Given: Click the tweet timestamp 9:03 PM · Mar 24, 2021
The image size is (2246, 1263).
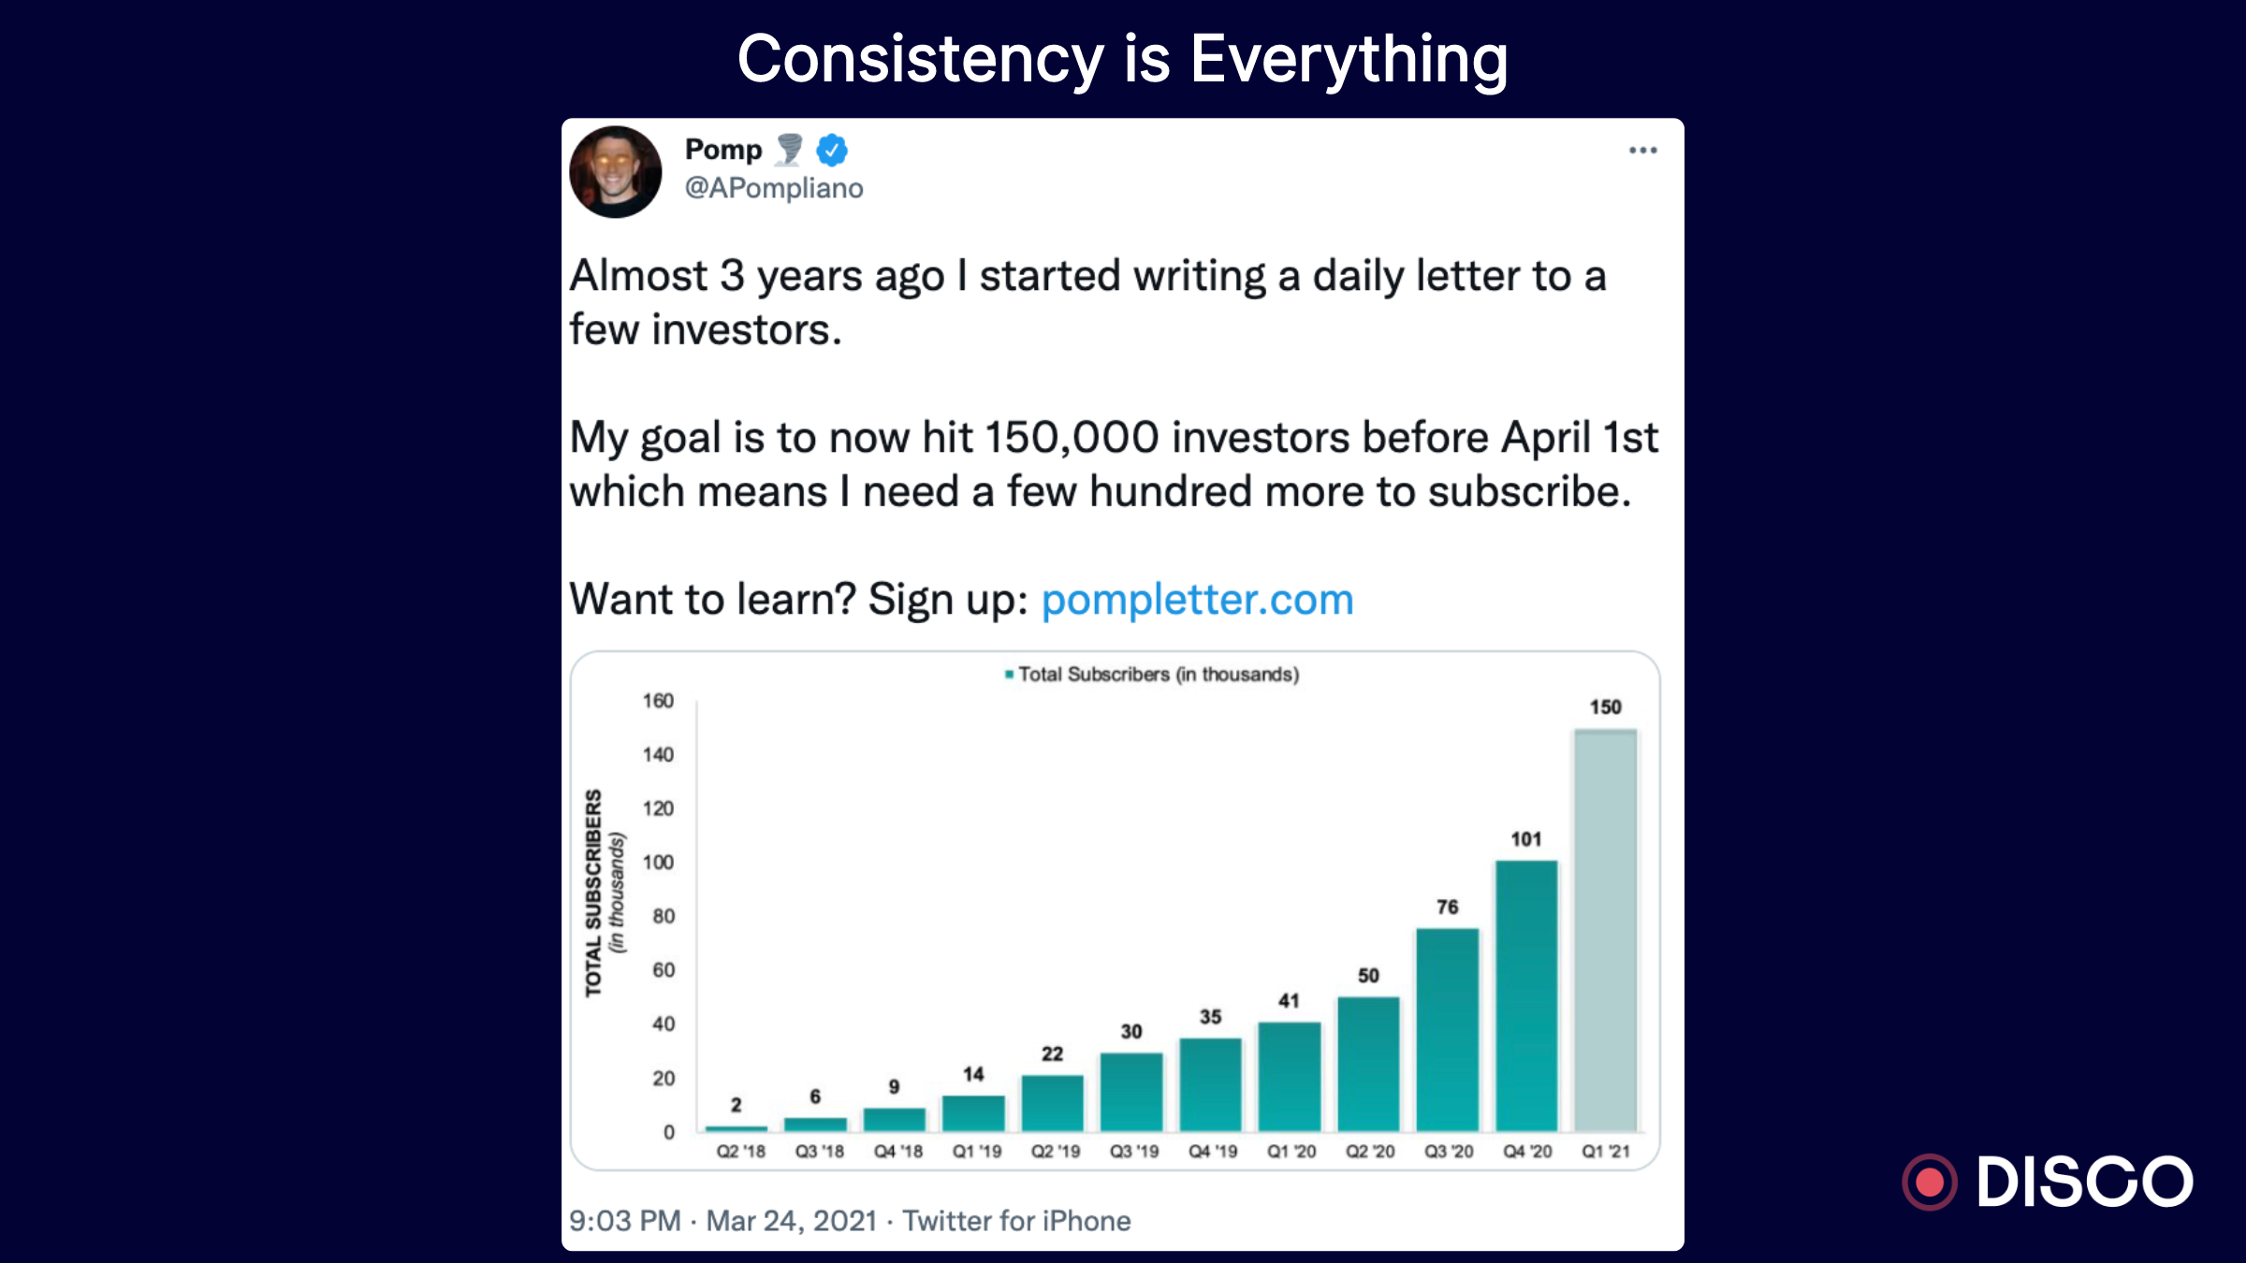Looking at the screenshot, I should [722, 1221].
